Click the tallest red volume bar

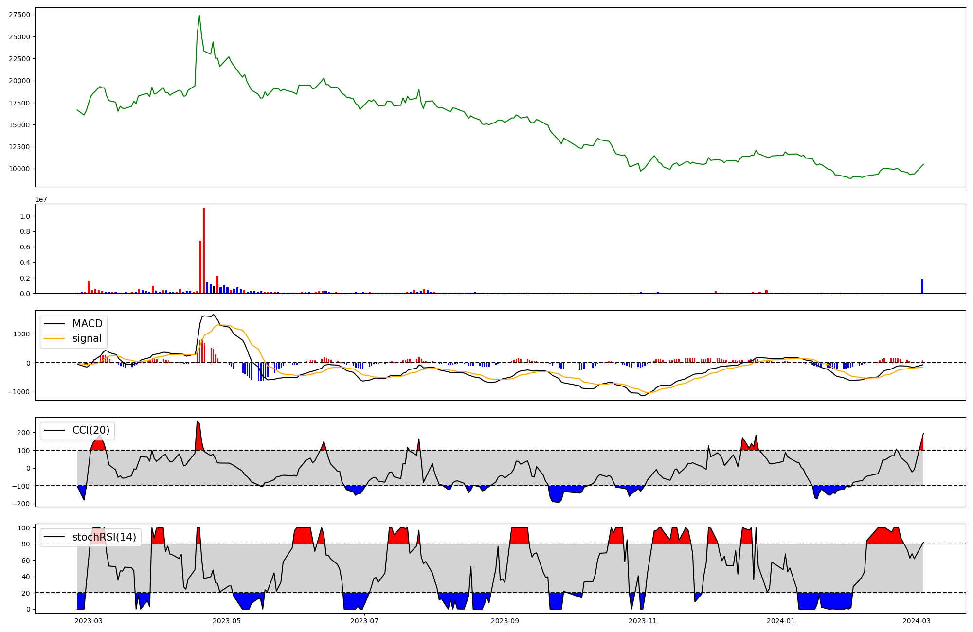point(204,250)
